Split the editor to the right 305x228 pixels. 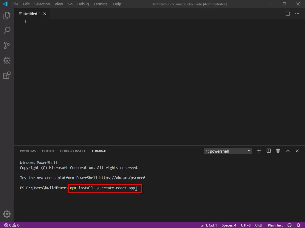coord(288,14)
